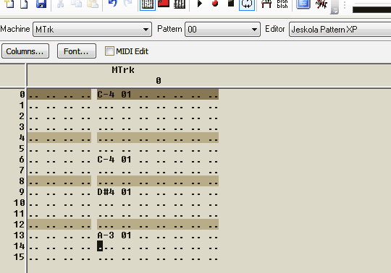This screenshot has width=391, height=273.
Task: Select the A-3 note on row 13
Action: coord(106,235)
